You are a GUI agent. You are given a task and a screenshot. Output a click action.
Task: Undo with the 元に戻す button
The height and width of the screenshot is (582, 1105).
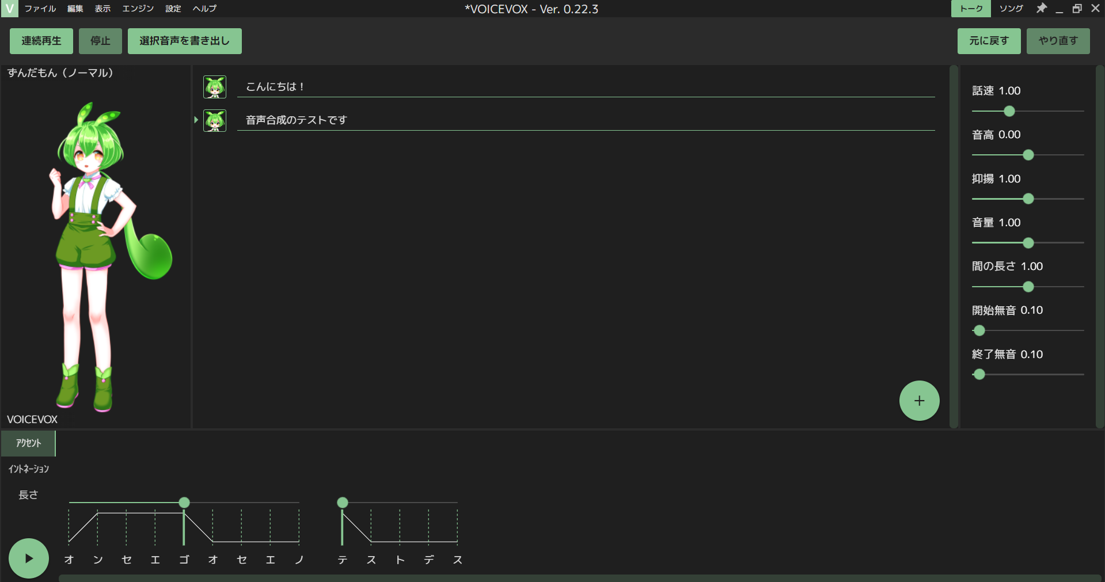[989, 41]
